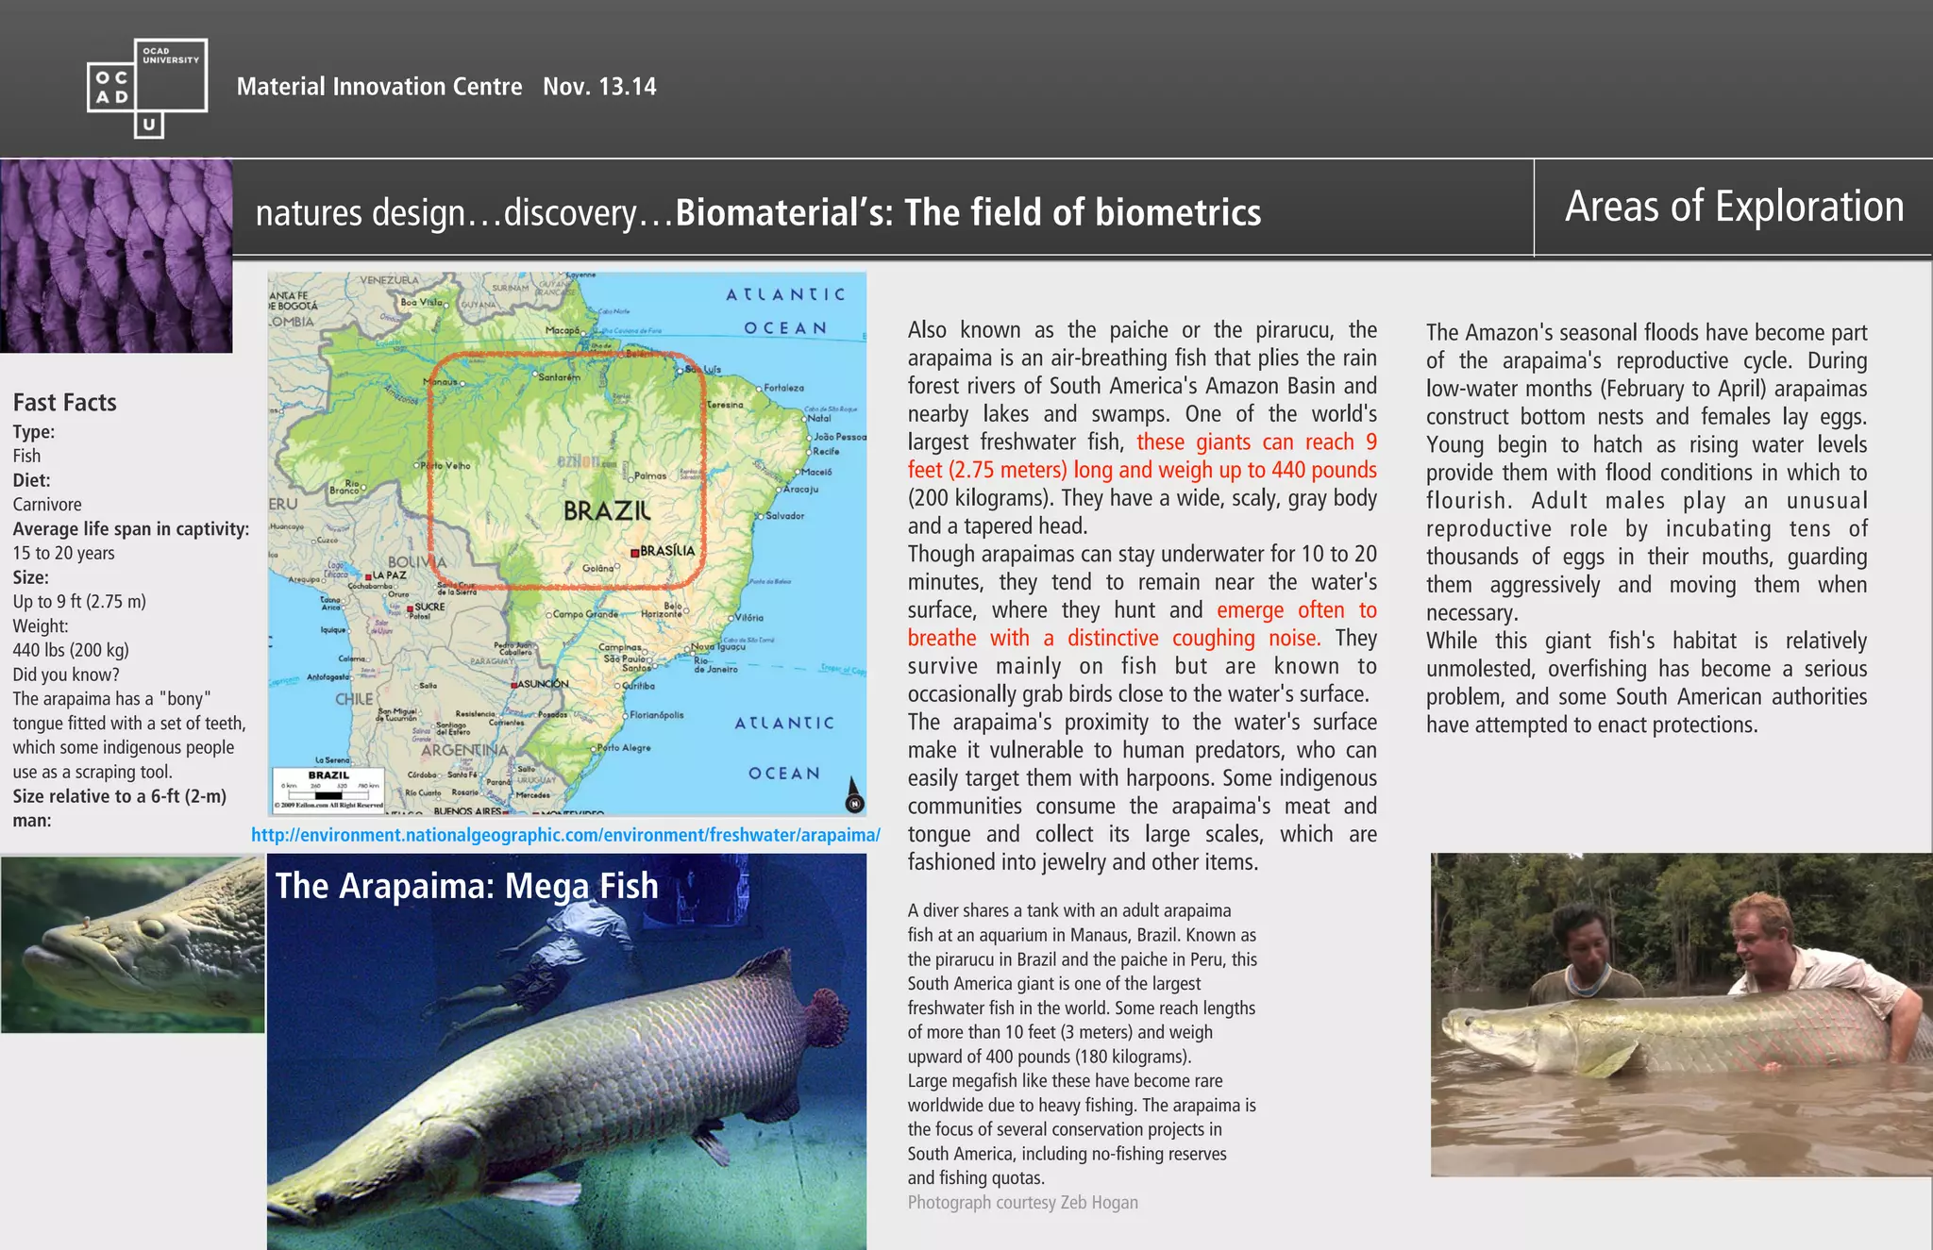Select the purple scales thumbnail image
Screen dimensions: 1933x1250
pos(116,256)
